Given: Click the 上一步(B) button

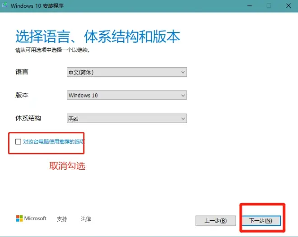Looking at the screenshot, I should pyautogui.click(x=215, y=221).
